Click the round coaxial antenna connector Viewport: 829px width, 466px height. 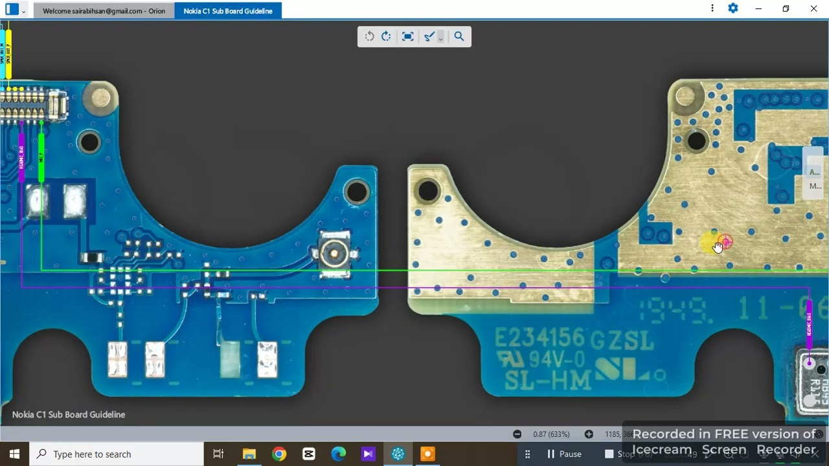[334, 253]
